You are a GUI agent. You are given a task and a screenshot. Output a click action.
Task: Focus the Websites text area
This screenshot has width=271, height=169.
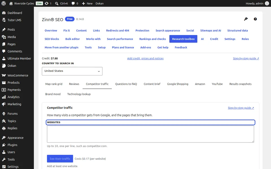point(150,134)
